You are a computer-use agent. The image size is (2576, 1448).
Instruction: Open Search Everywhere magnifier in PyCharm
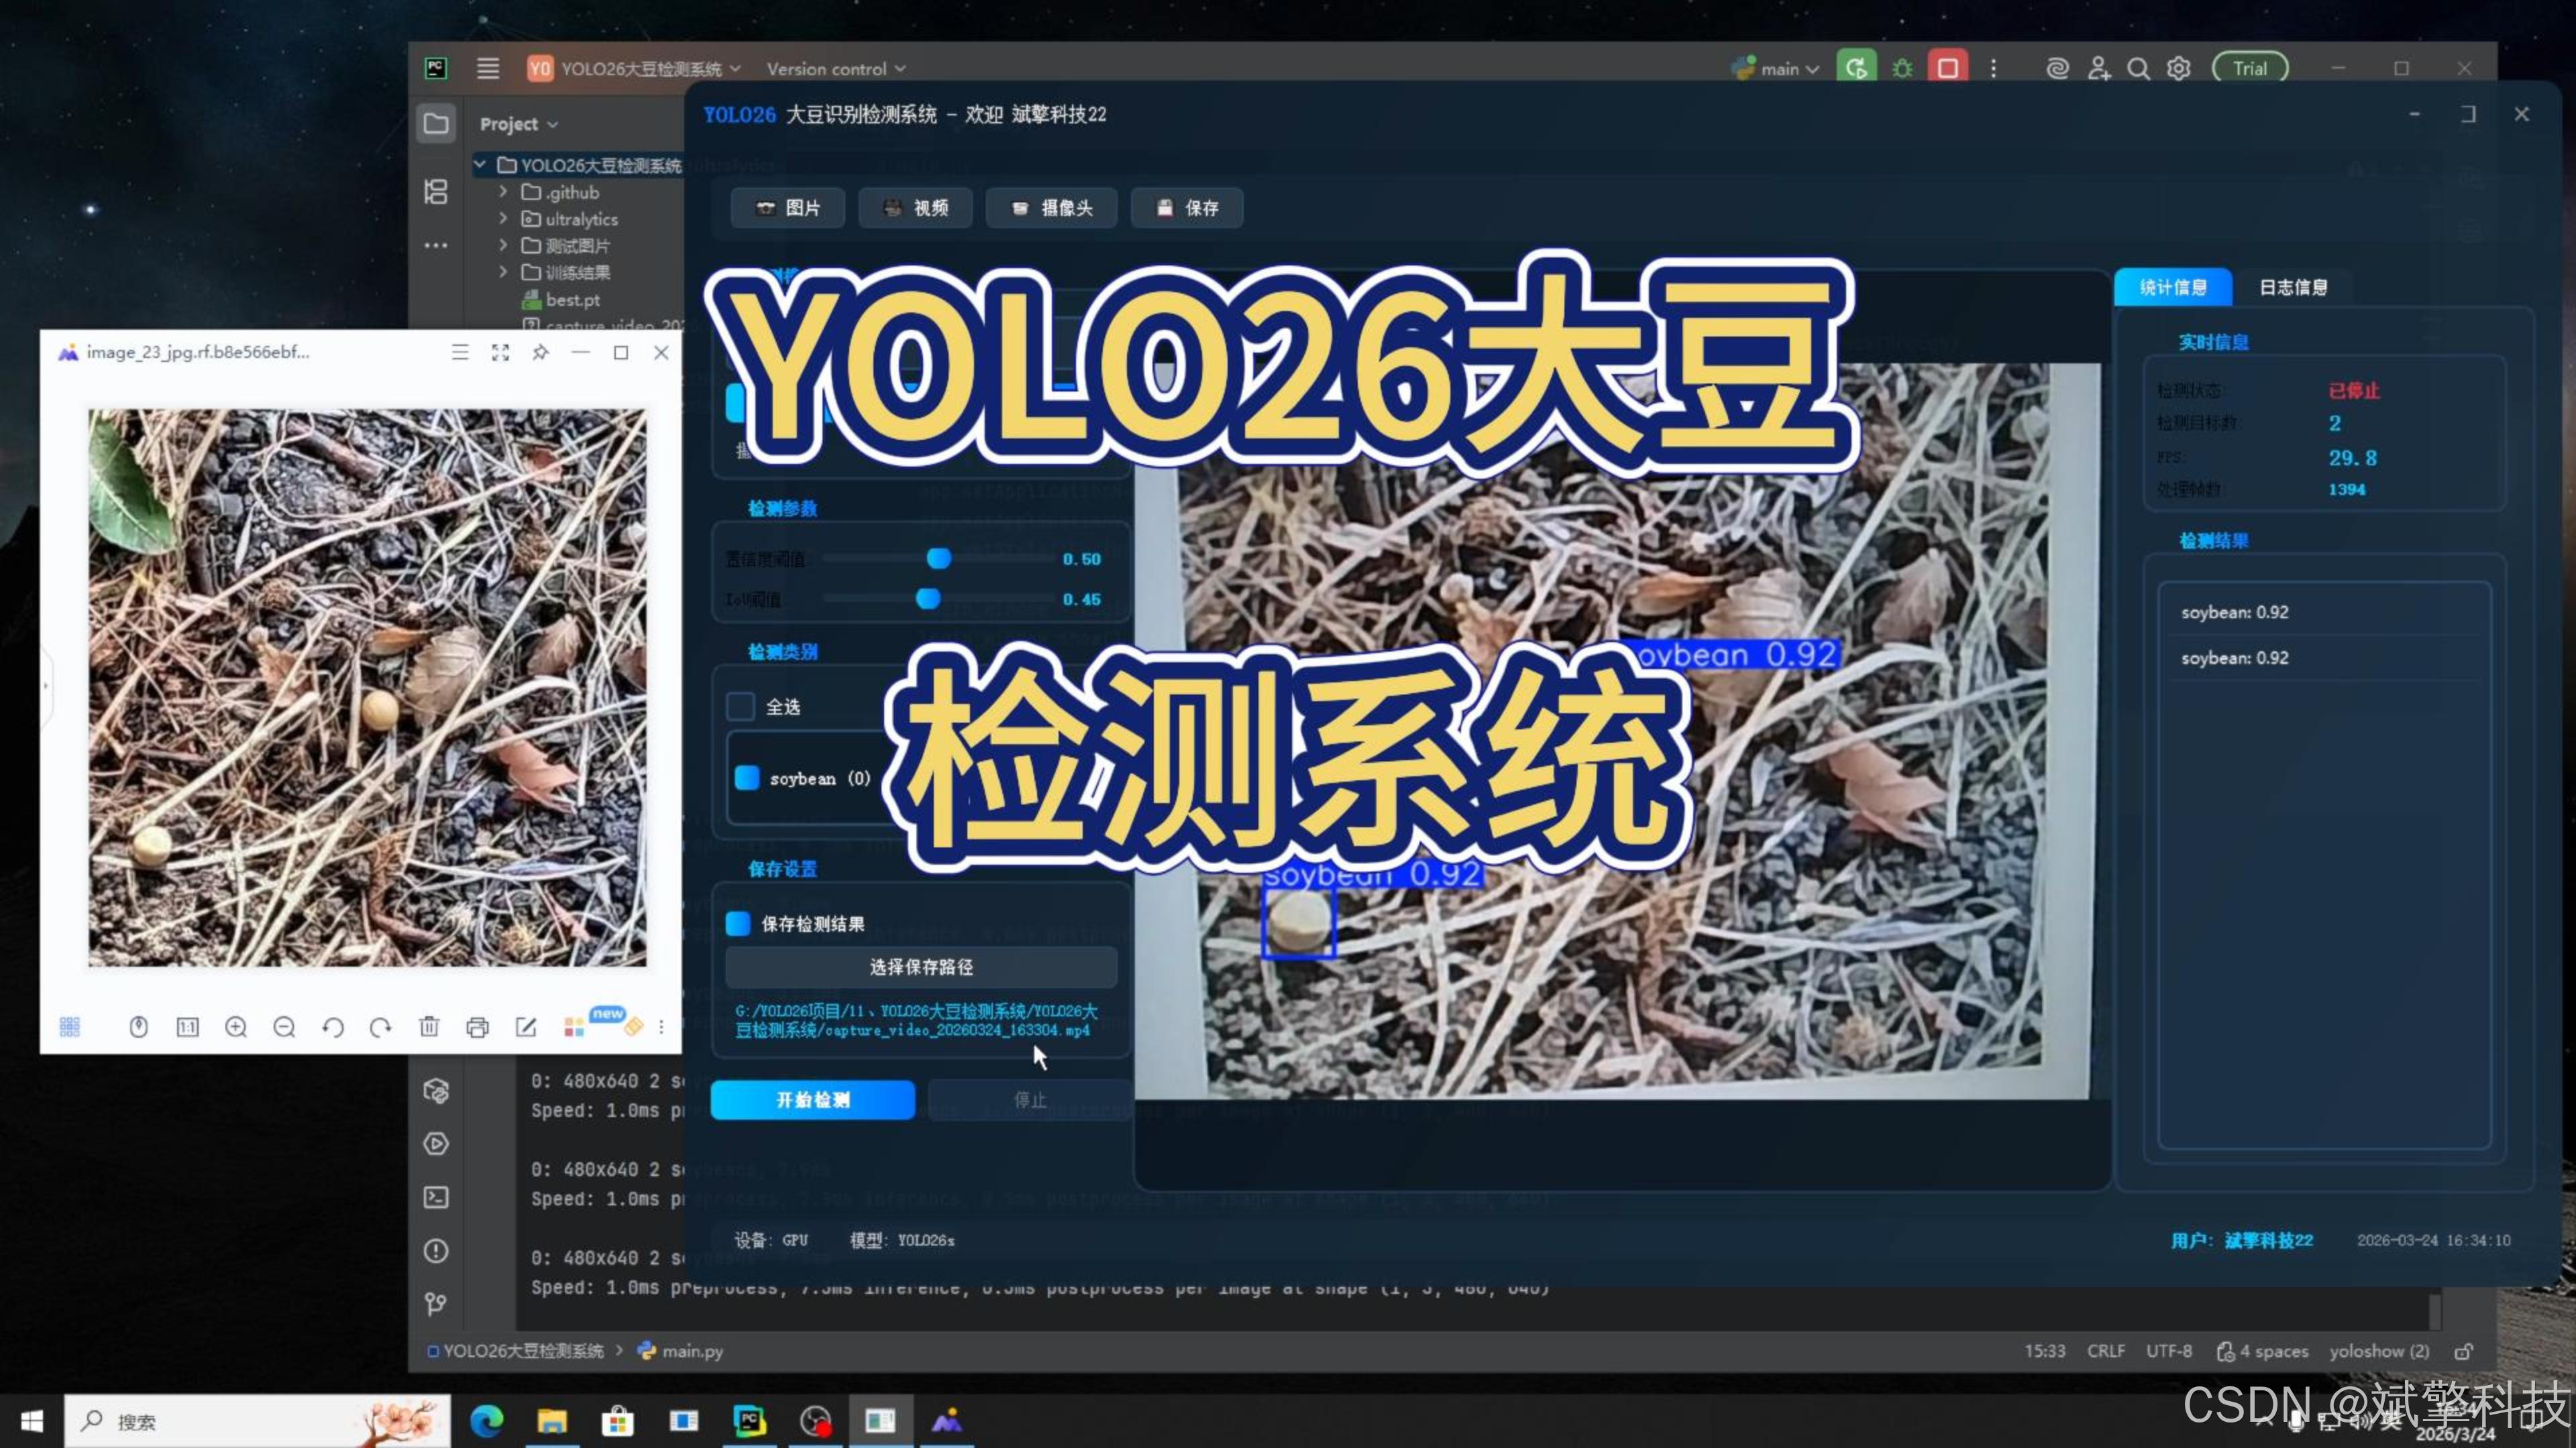click(x=2138, y=68)
